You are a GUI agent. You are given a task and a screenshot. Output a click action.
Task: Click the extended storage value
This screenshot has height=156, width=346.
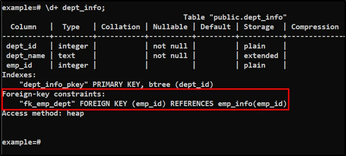[x=261, y=56]
